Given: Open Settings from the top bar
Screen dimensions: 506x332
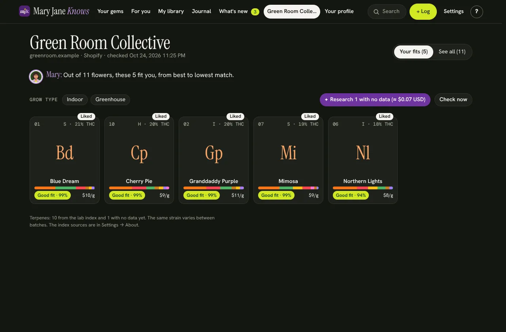Looking at the screenshot, I should [453, 11].
